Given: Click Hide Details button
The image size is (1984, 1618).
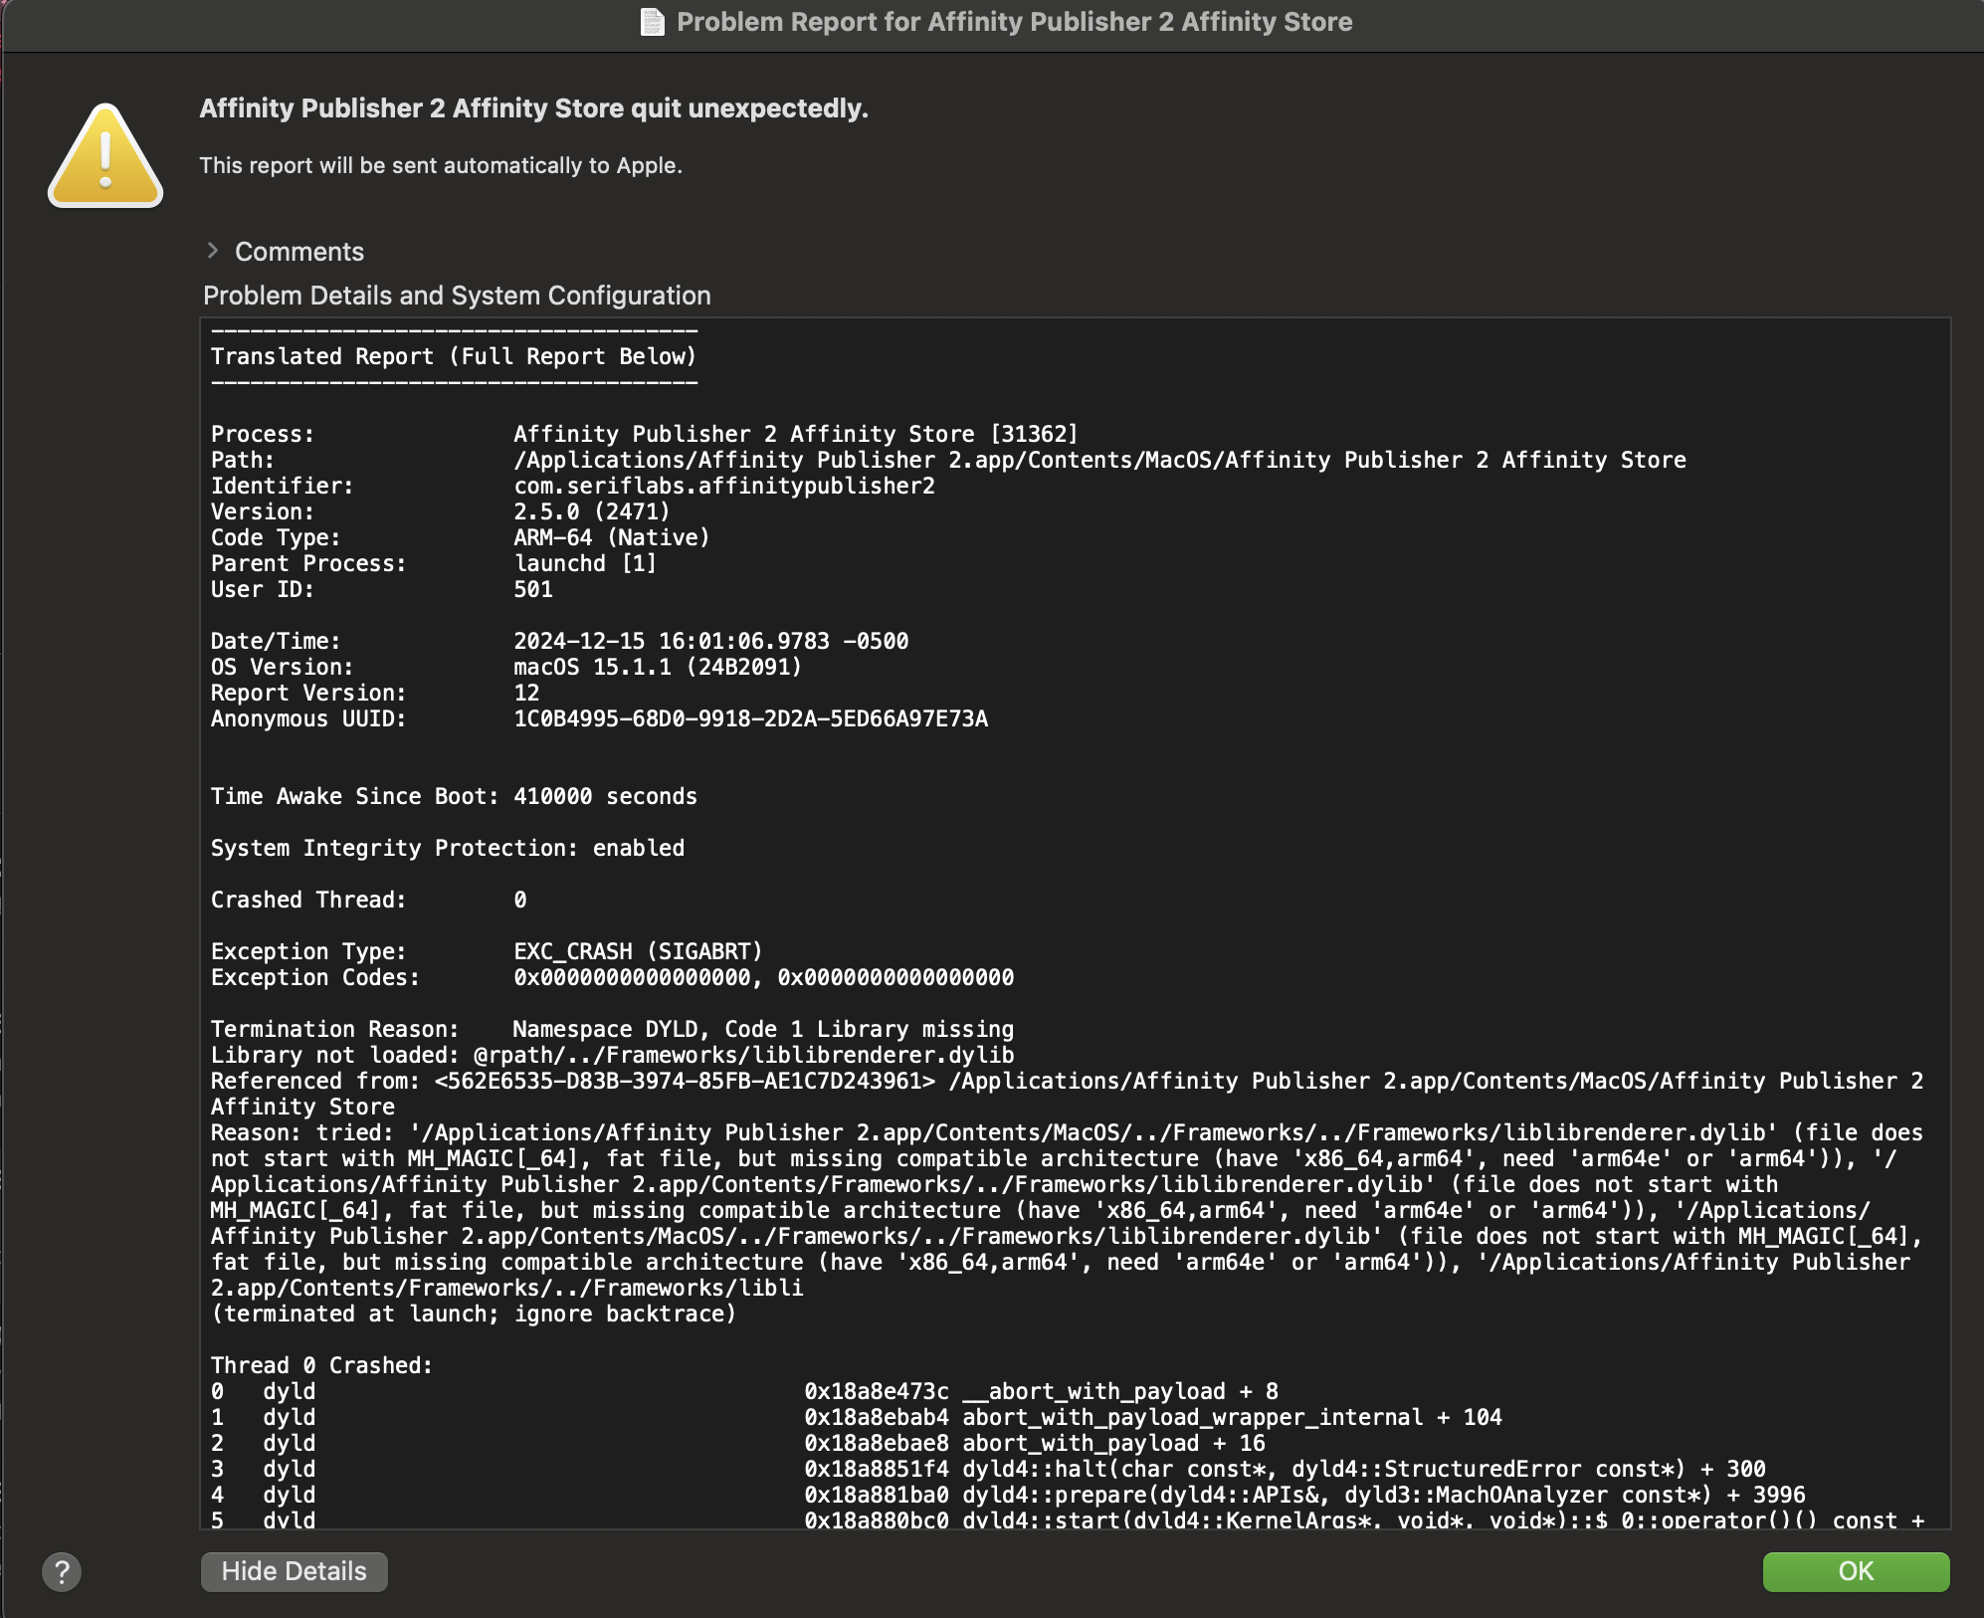Looking at the screenshot, I should 295,1571.
